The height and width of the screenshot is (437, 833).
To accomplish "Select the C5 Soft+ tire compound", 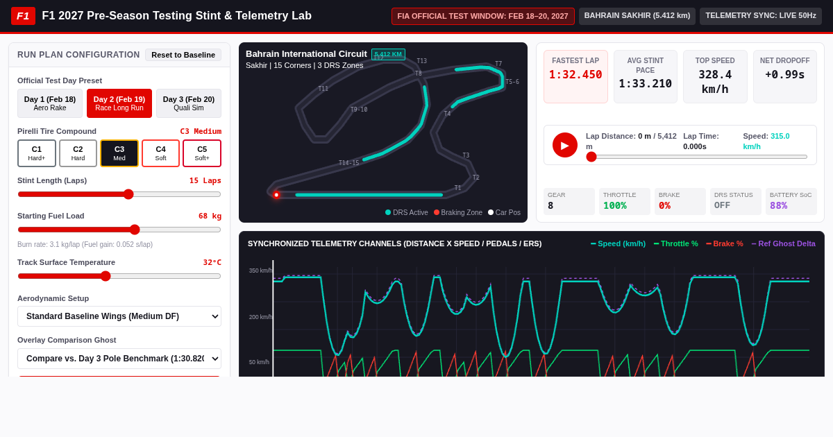I will point(202,153).
